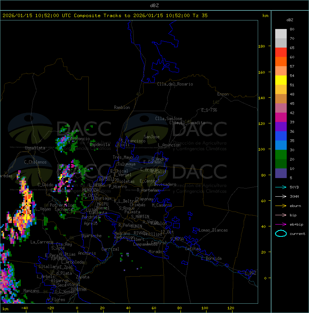Click the MENDOZA city label

[x=90, y=190]
